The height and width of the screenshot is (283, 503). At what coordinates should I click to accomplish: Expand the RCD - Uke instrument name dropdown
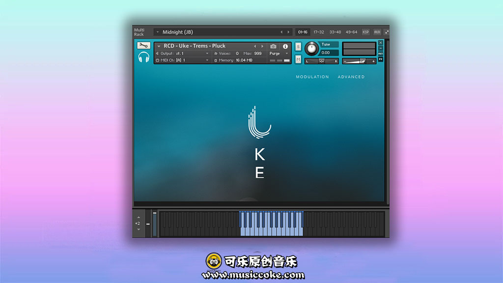click(159, 46)
